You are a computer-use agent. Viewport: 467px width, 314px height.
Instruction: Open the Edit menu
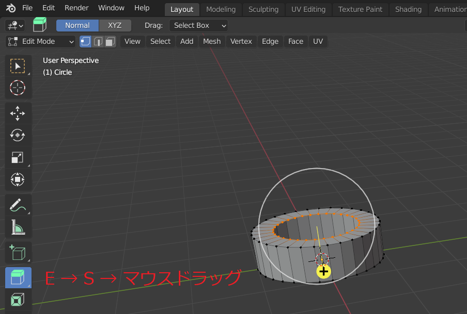coord(48,8)
